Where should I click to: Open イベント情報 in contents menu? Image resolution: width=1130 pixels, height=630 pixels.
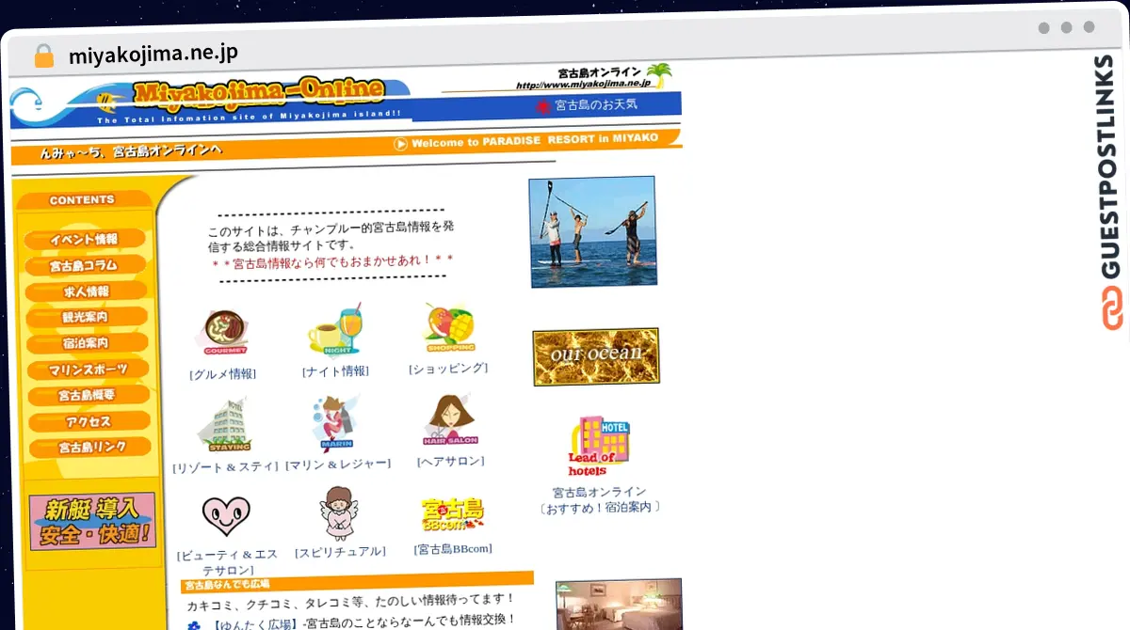point(85,240)
